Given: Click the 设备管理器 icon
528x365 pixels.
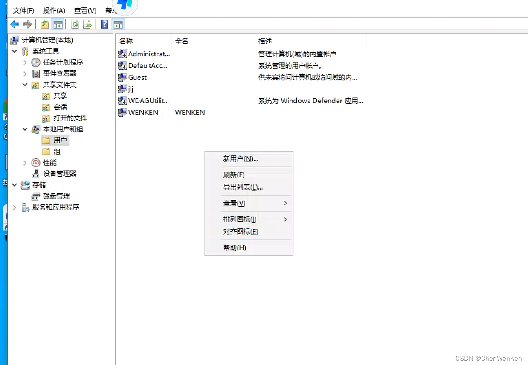Looking at the screenshot, I should pos(36,174).
